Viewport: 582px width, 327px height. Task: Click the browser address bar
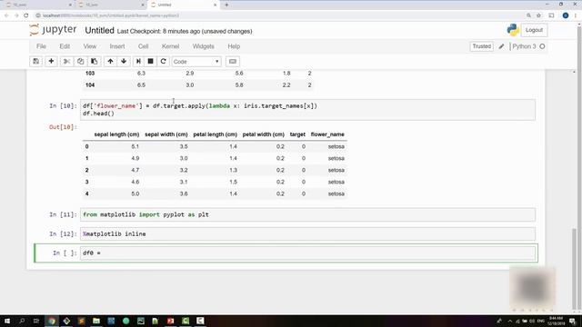point(278,15)
